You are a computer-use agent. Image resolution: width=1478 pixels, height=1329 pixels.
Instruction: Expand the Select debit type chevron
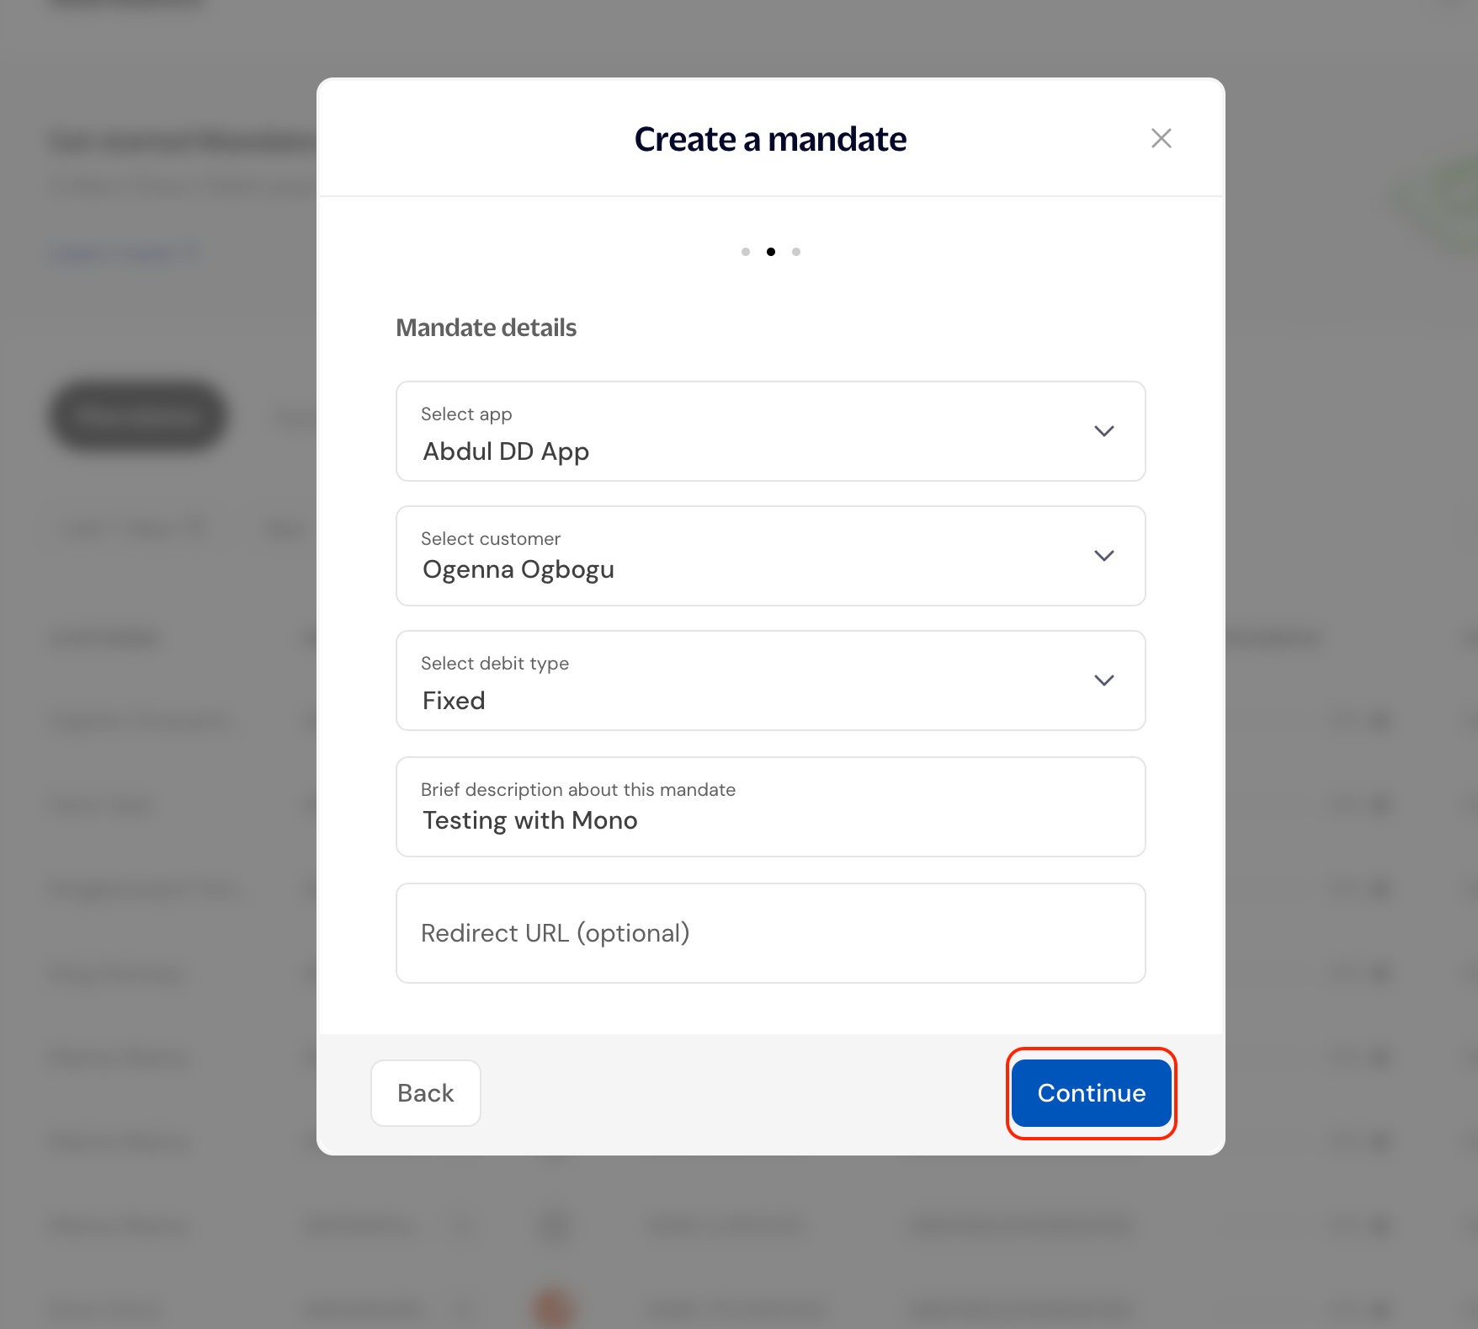pyautogui.click(x=1103, y=681)
